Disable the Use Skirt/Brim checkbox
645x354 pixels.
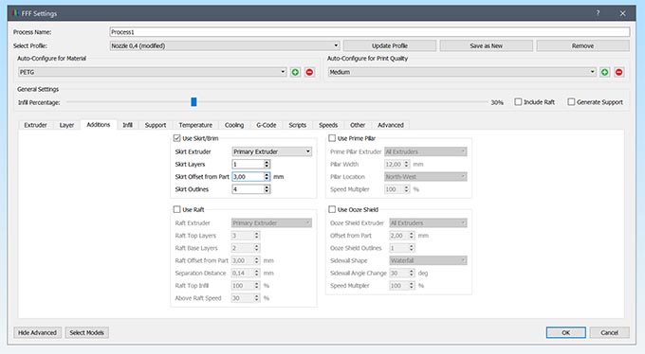[176, 138]
